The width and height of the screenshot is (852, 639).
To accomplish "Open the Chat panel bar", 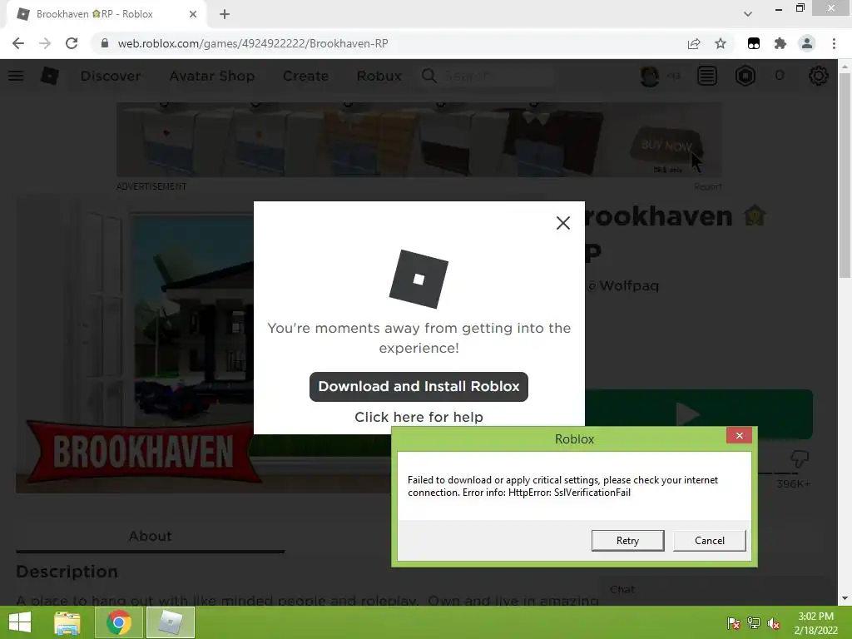I will tap(717, 590).
